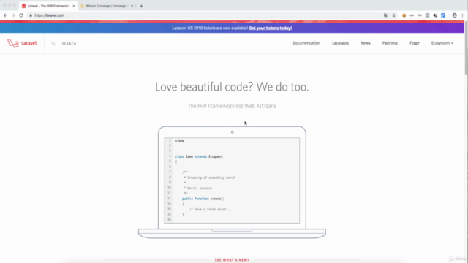
Task: Close the Laravel tab
Action: 74,6
